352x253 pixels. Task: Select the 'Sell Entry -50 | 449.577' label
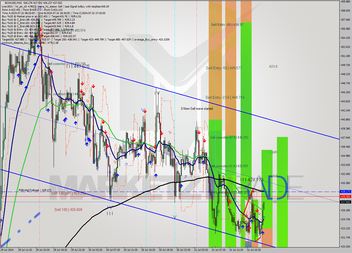[x=224, y=68]
